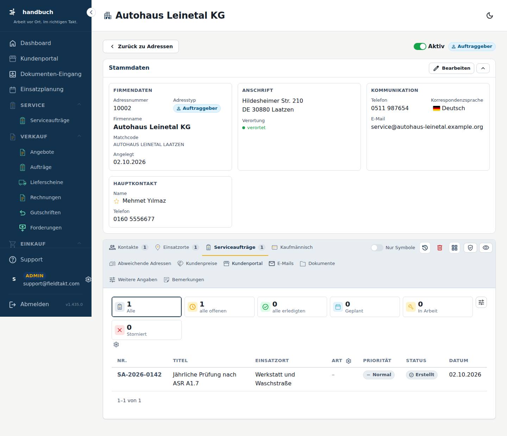Open the Dokumente tab

tap(317, 264)
